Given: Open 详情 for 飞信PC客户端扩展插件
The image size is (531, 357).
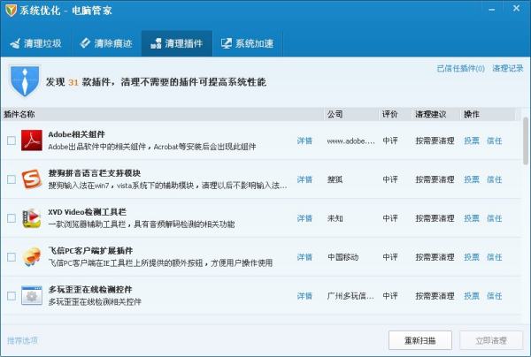Looking at the screenshot, I should pyautogui.click(x=304, y=257).
